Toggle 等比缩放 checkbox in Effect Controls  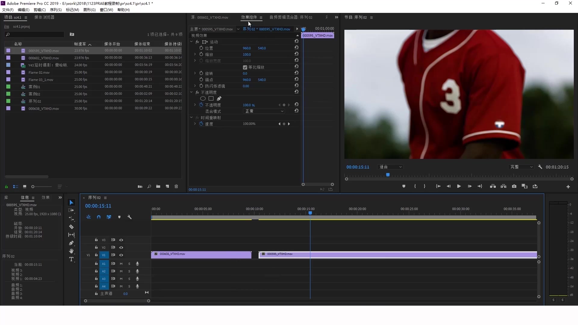[x=245, y=67]
